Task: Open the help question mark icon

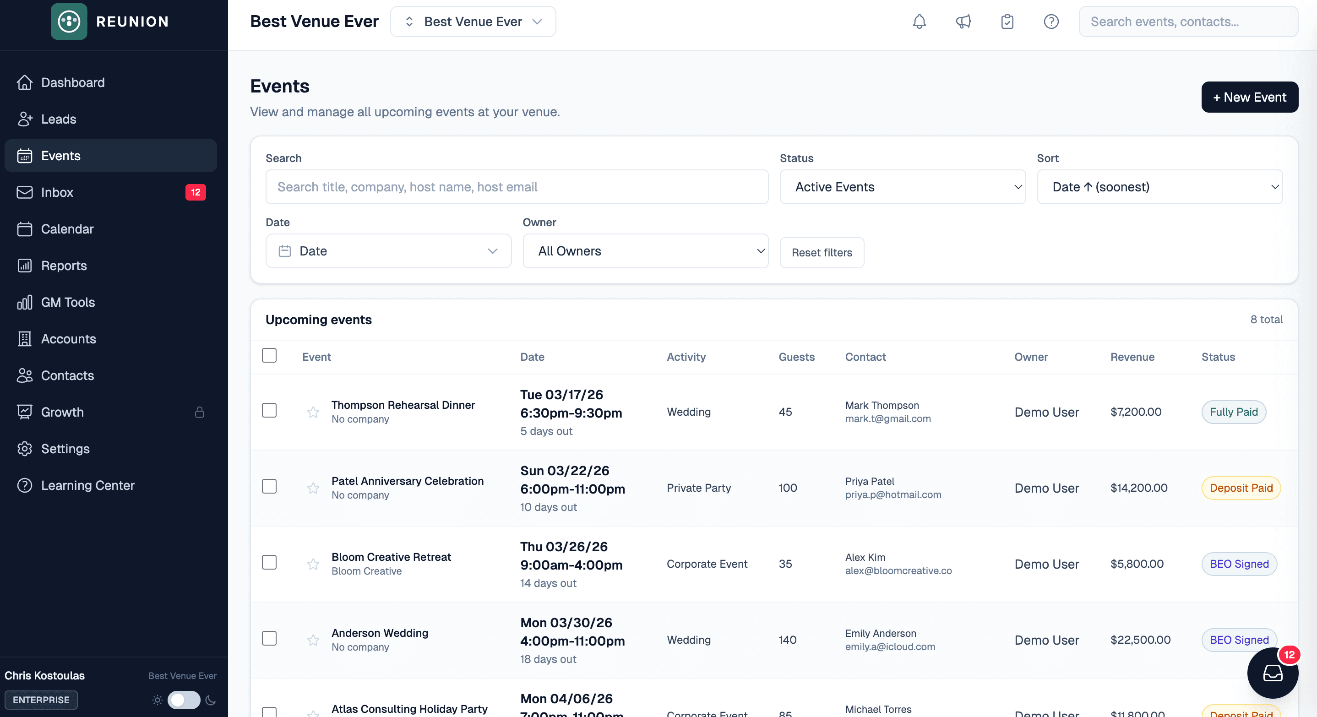Action: coord(1051,22)
